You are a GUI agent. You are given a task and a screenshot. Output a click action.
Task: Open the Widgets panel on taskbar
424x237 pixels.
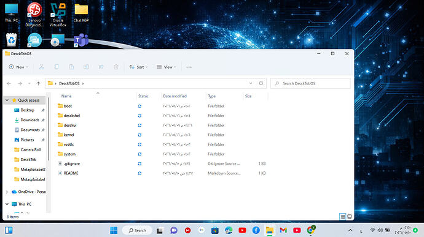(9, 230)
